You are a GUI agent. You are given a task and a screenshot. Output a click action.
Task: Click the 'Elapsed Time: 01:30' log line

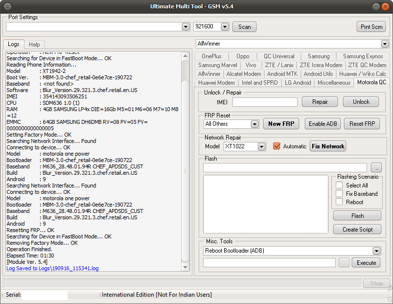pyautogui.click(x=30, y=256)
